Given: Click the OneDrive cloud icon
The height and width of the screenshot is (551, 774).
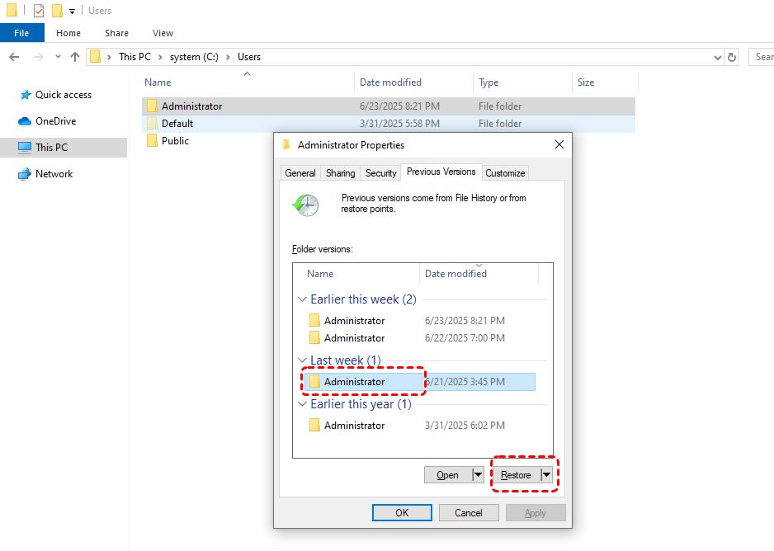Looking at the screenshot, I should 25,121.
